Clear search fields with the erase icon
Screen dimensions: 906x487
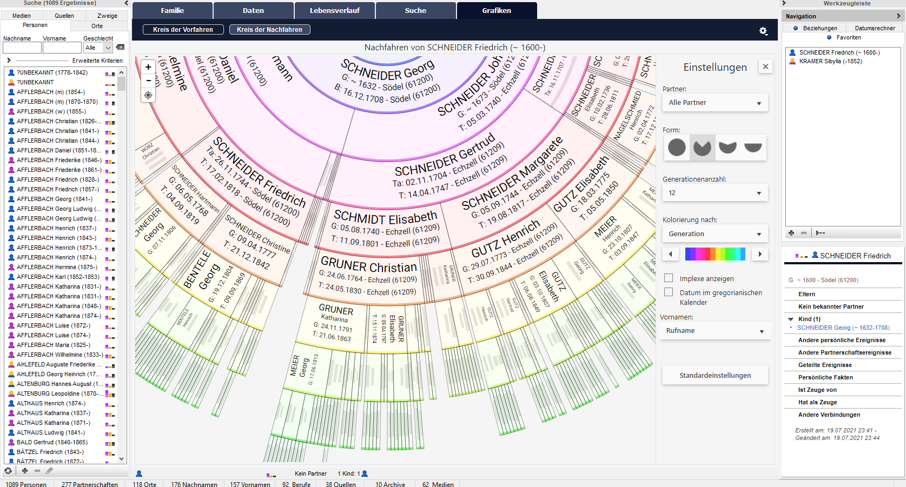tap(120, 48)
